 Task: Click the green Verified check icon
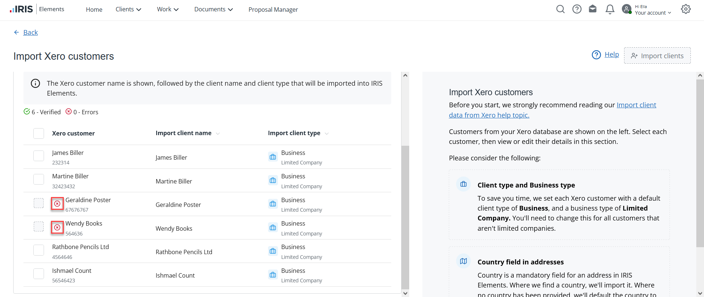point(27,111)
